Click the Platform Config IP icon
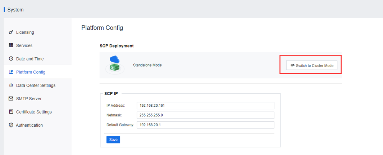This screenshot has height=155, width=383. click(x=11, y=72)
